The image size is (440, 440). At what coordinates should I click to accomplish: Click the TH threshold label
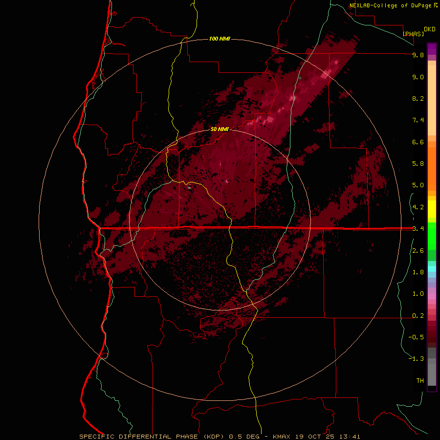tap(420, 381)
